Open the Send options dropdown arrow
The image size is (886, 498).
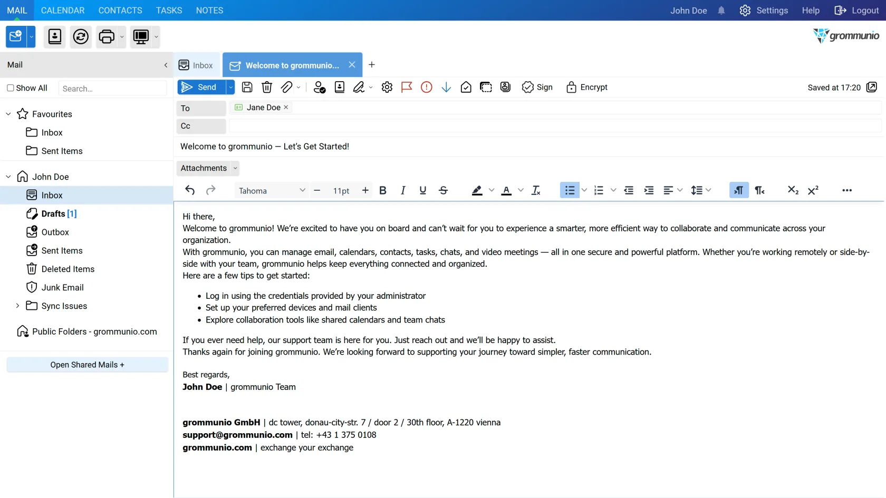coord(230,87)
